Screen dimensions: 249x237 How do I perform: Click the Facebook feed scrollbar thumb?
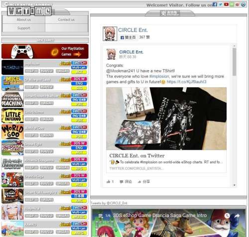[234, 62]
